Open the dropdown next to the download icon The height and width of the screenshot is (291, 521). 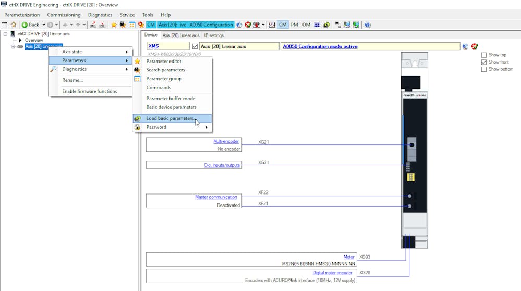pos(263,25)
